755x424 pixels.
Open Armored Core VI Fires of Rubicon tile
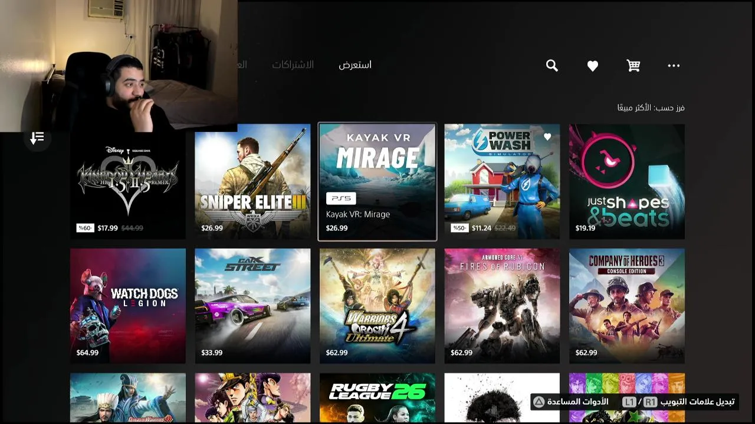[x=502, y=306]
